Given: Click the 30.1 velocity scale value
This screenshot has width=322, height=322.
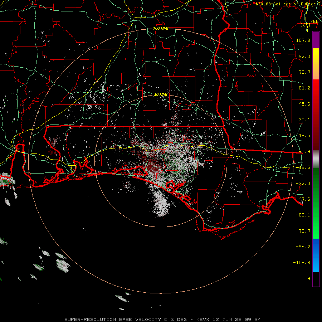Looking at the screenshot, I should click(304, 120).
